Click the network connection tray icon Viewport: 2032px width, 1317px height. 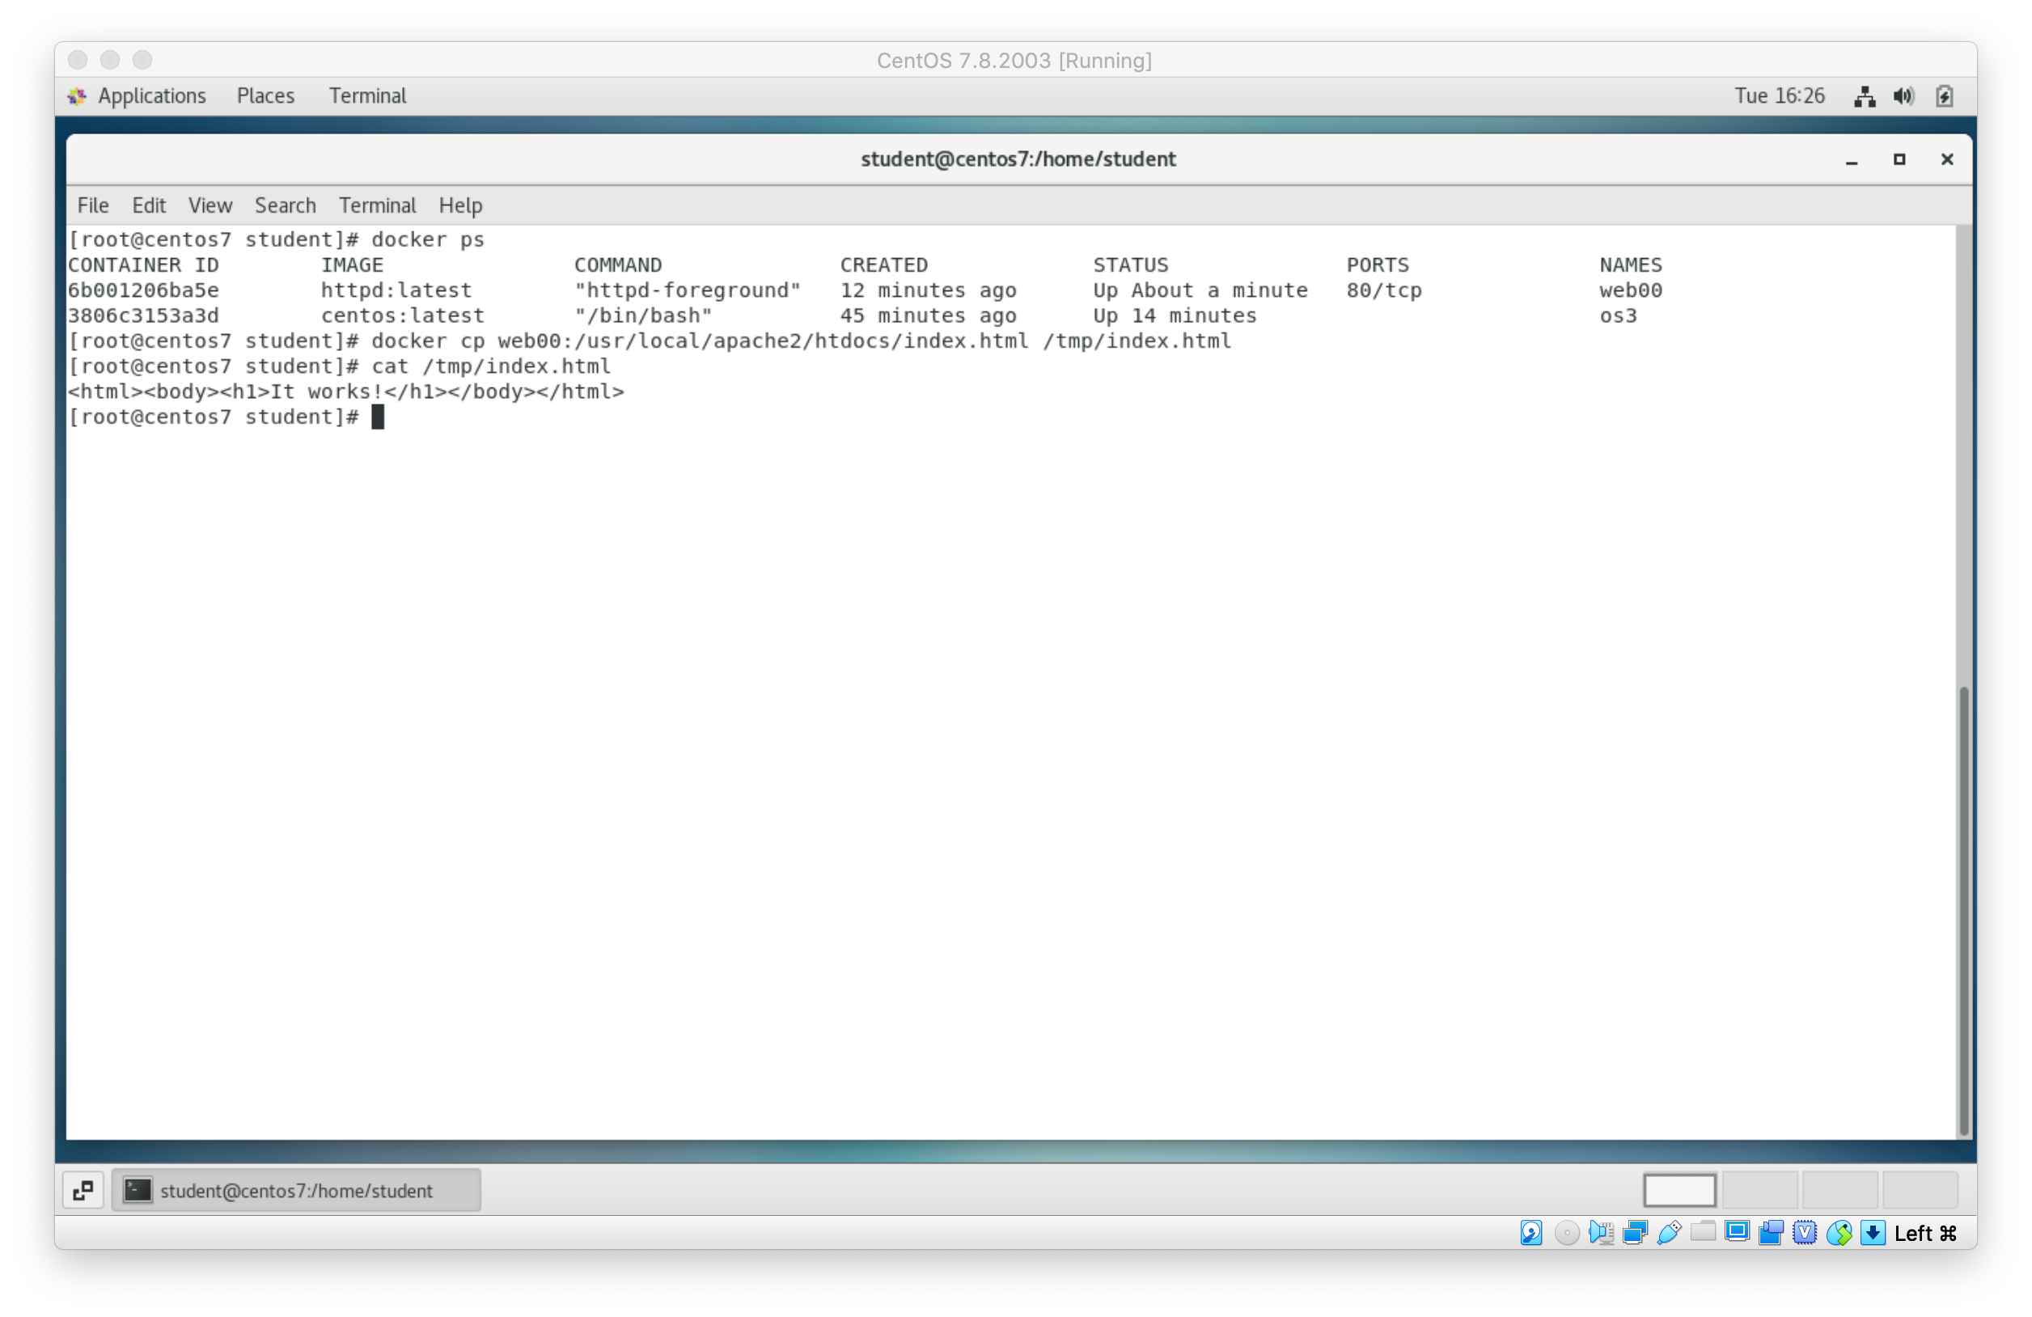tap(1865, 96)
